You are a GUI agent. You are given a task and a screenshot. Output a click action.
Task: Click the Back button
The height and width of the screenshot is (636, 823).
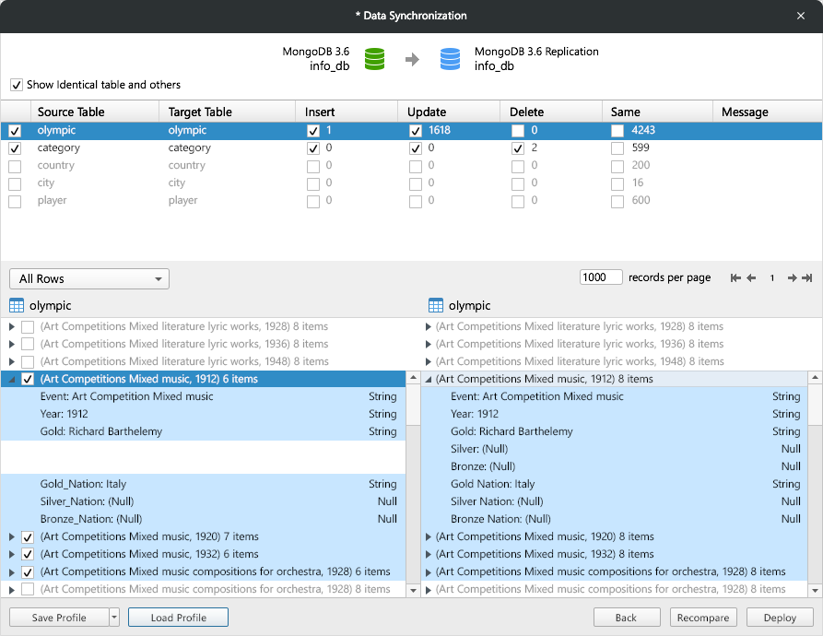coord(627,618)
